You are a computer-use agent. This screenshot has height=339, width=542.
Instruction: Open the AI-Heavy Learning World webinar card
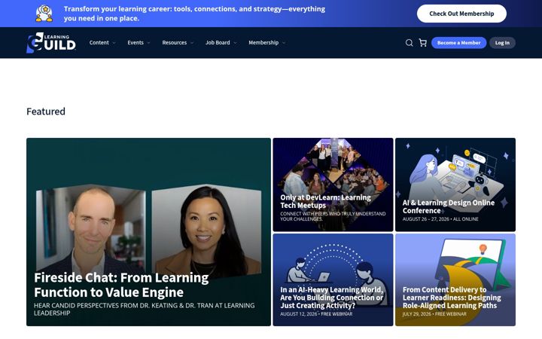(x=333, y=279)
